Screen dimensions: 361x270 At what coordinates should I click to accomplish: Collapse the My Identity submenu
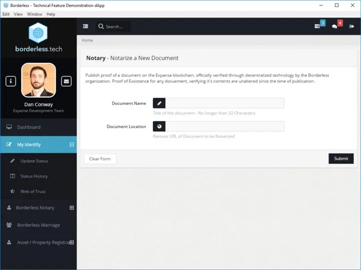(x=72, y=144)
